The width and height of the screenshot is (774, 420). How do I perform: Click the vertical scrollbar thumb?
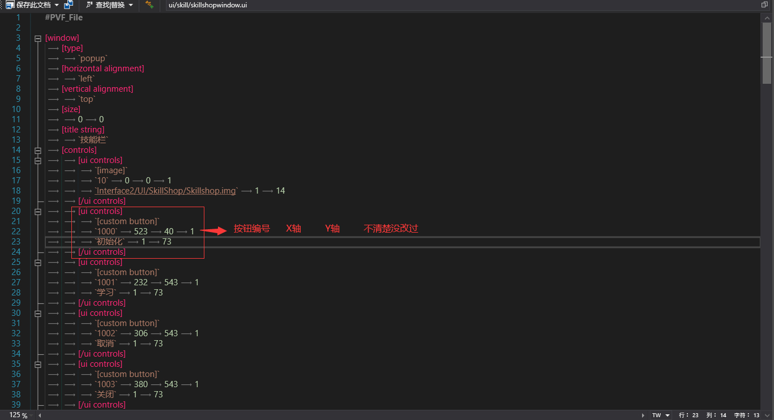pyautogui.click(x=767, y=54)
